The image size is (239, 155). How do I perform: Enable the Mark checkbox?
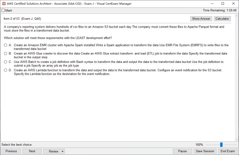[3, 11]
